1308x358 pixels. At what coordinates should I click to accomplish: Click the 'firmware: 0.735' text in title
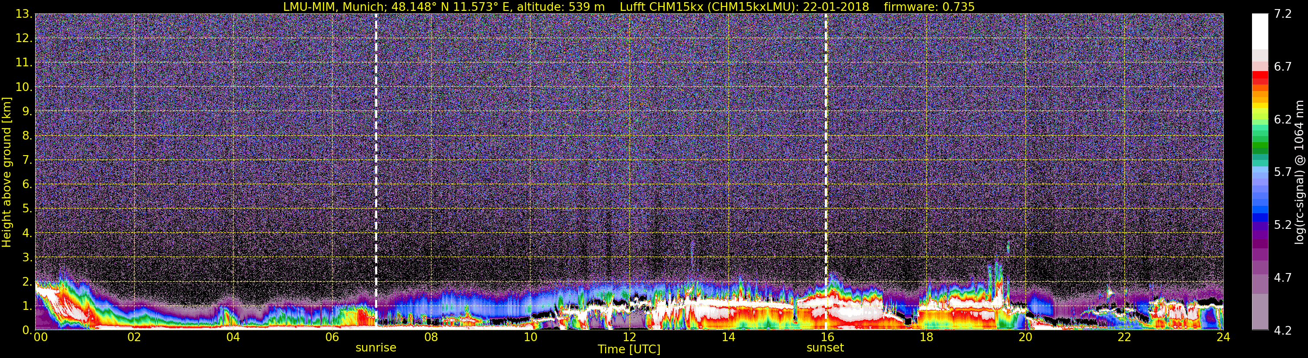click(x=929, y=7)
